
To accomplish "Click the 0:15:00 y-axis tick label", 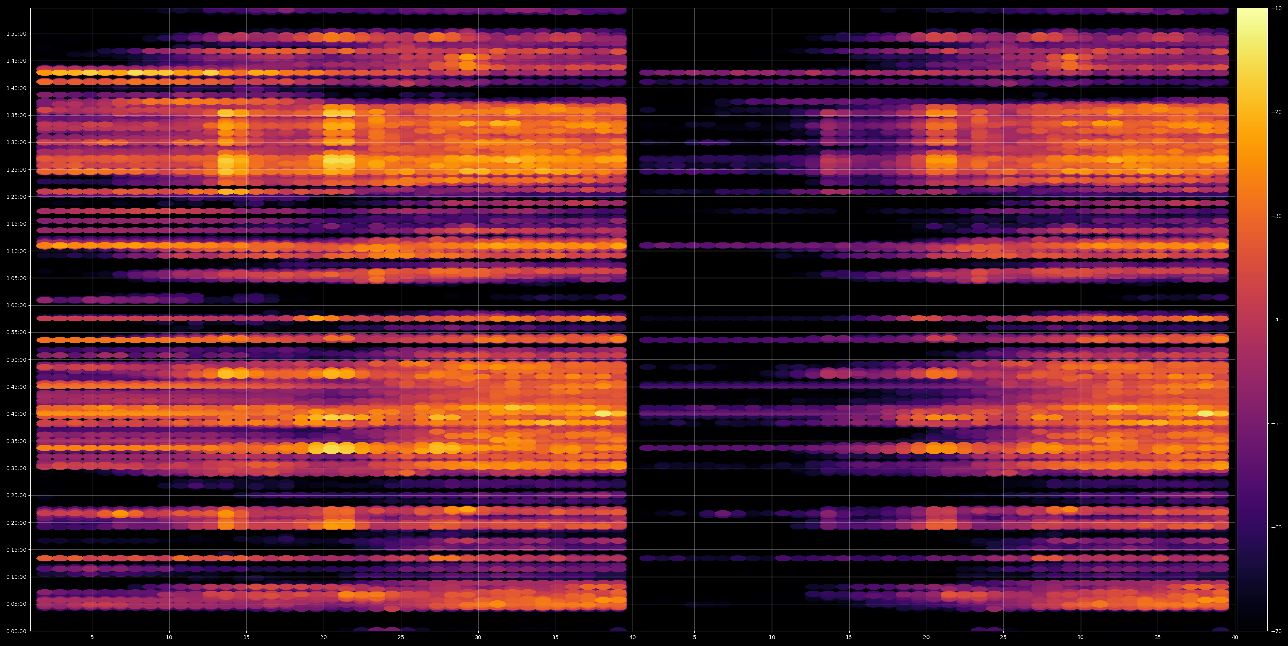I will 16,549.
